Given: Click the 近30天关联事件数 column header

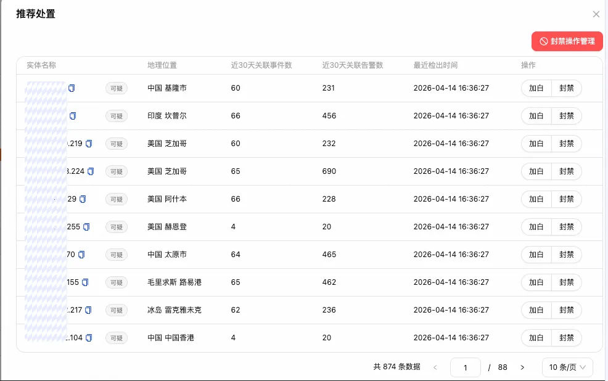Looking at the screenshot, I should pos(261,65).
